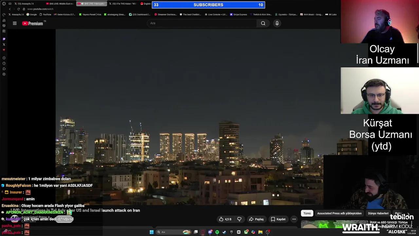Select 'Associated Press adlı yükleyiciden' chip
Viewport: 419px width, 236px height.
click(x=339, y=213)
